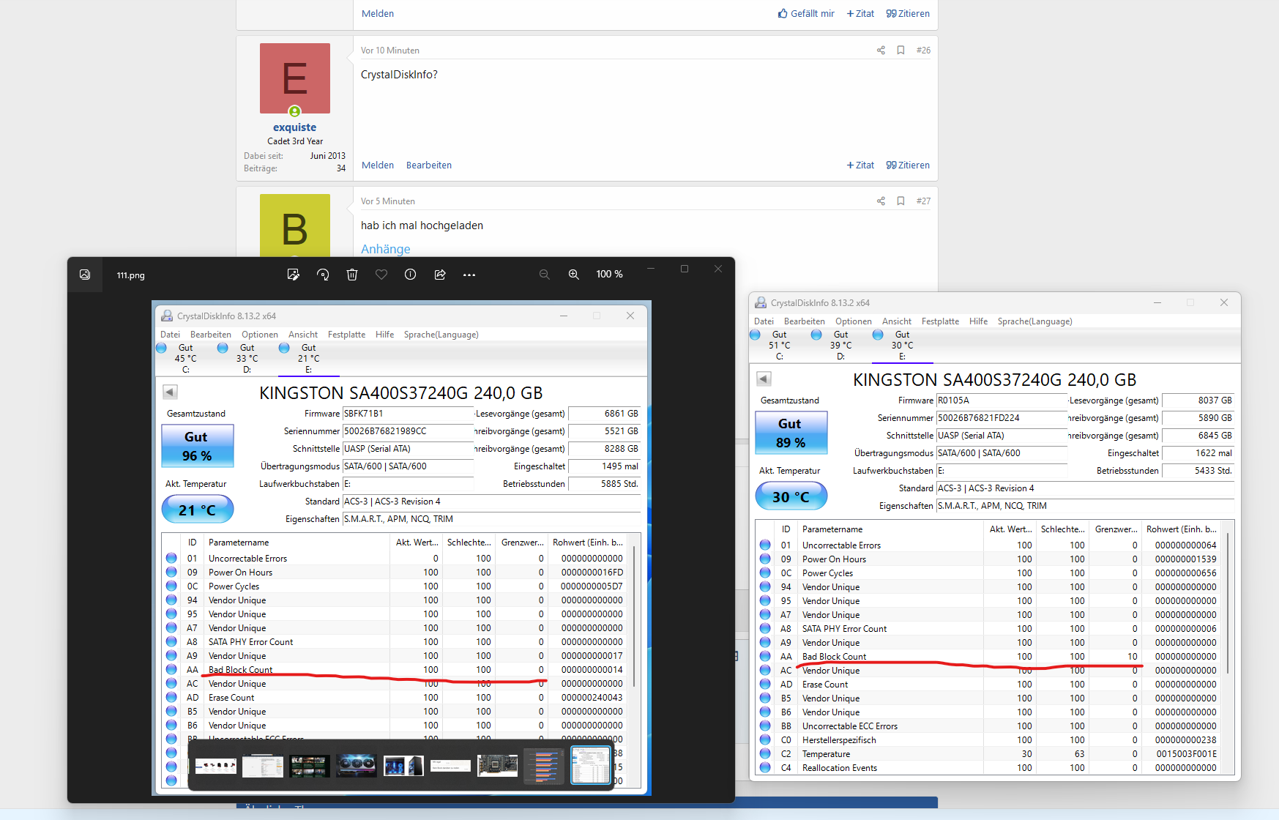Click the Gut 89 % health status button

[791, 433]
